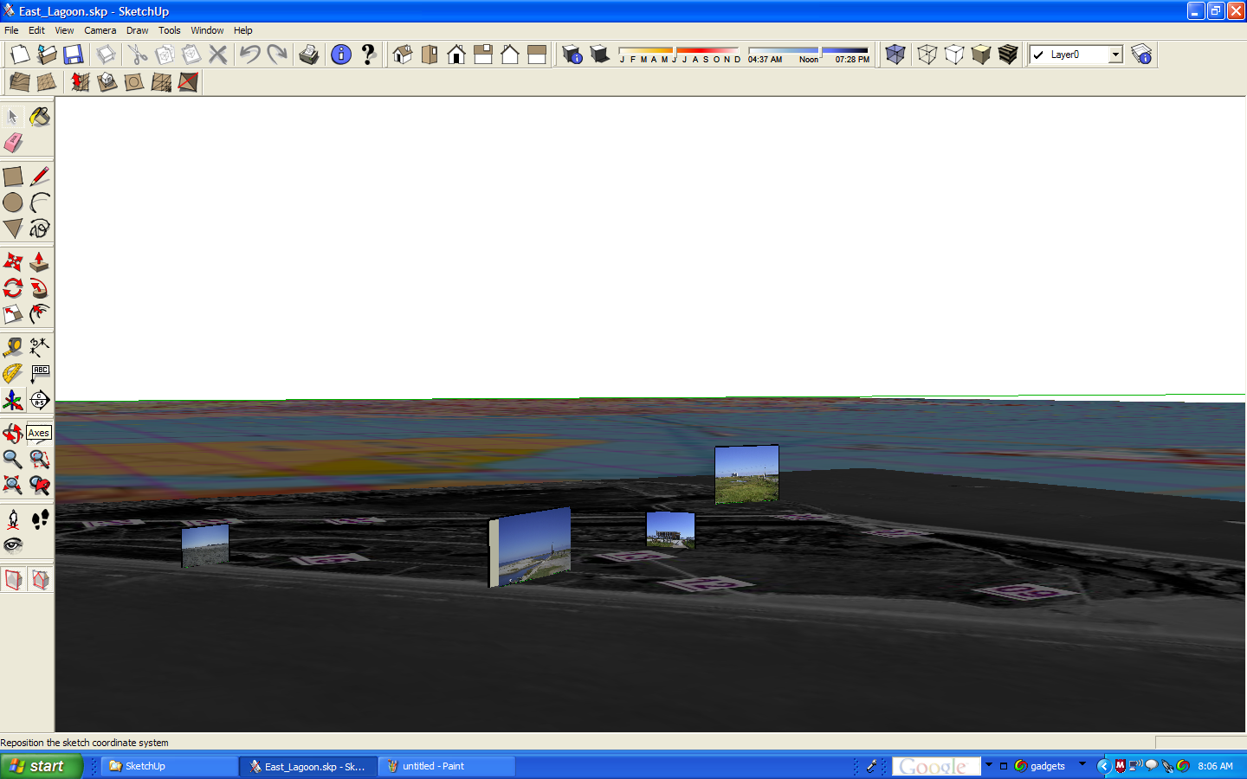Screen dimensions: 1247x779
Task: Undo the last action
Action: pos(249,55)
